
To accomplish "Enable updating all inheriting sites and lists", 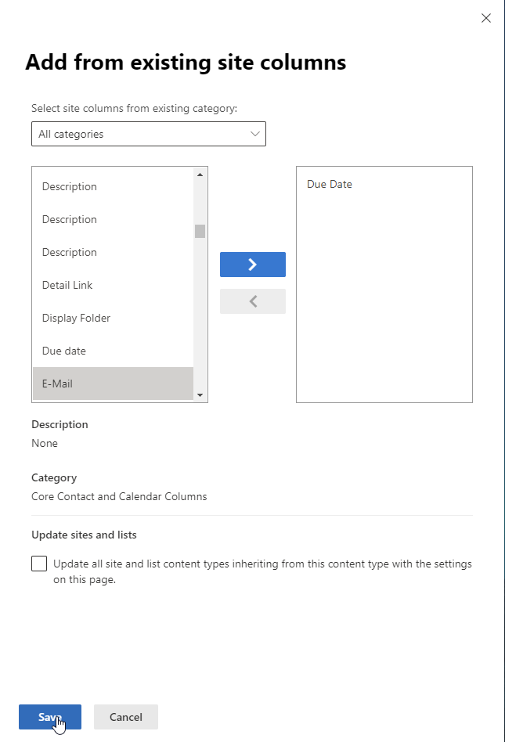I will tap(38, 563).
